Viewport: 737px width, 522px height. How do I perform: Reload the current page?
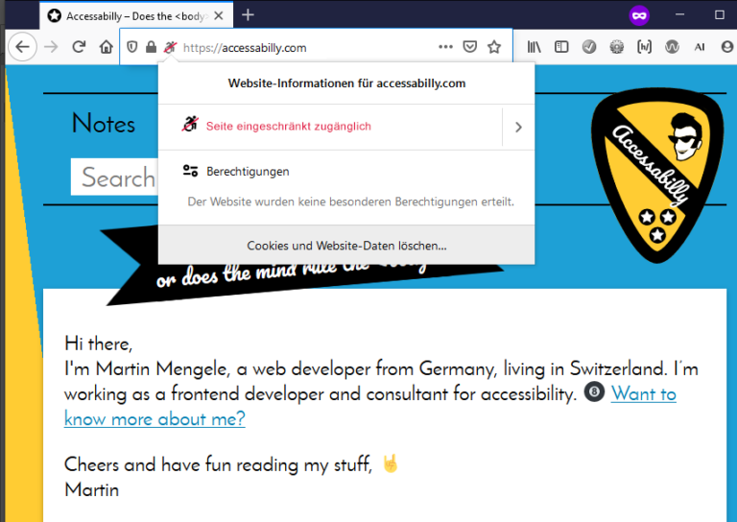coord(79,46)
